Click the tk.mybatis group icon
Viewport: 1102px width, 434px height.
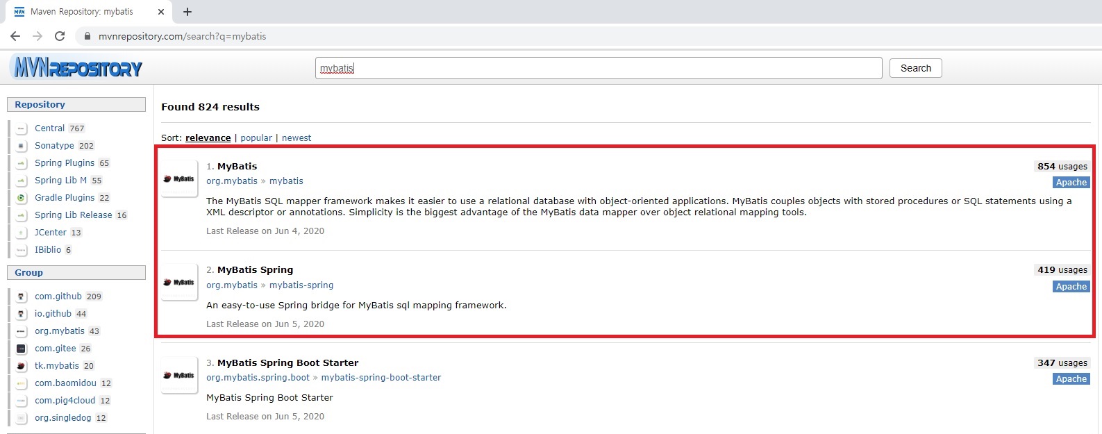tap(22, 366)
